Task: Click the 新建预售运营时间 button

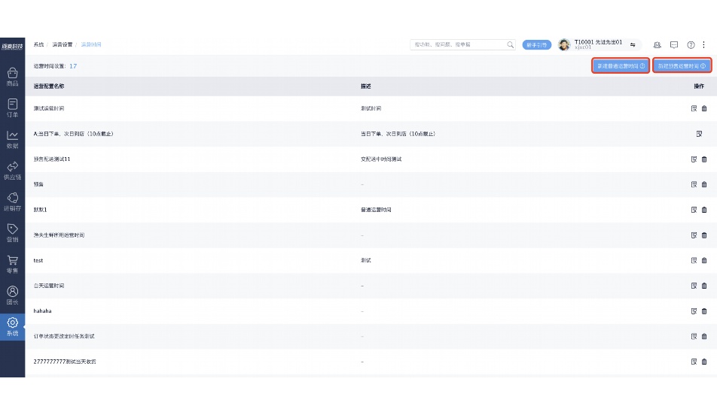Action: tap(681, 66)
